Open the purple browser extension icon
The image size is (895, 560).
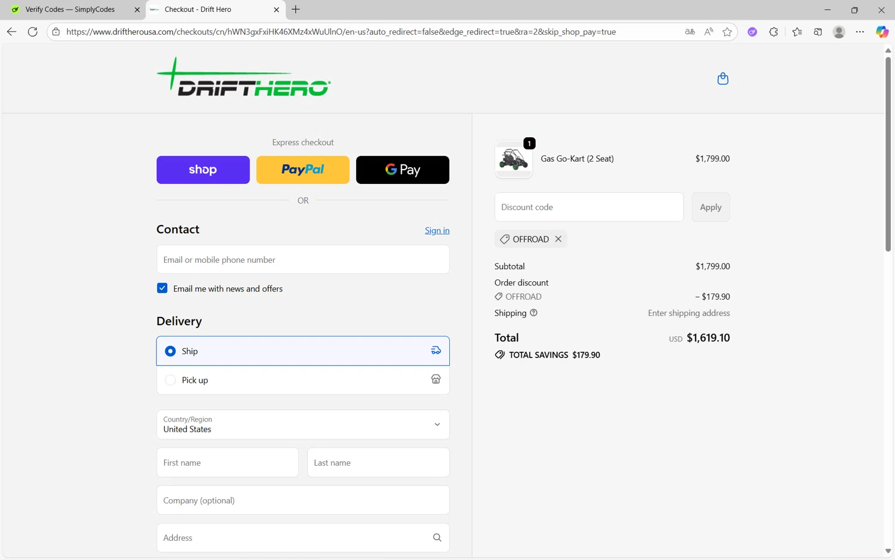752,32
